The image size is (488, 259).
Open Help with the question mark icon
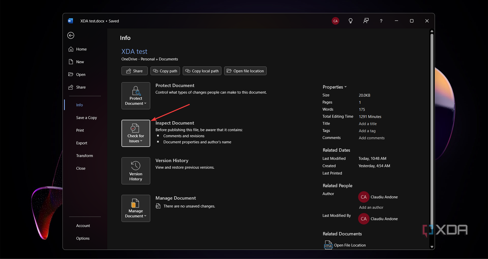tap(381, 21)
